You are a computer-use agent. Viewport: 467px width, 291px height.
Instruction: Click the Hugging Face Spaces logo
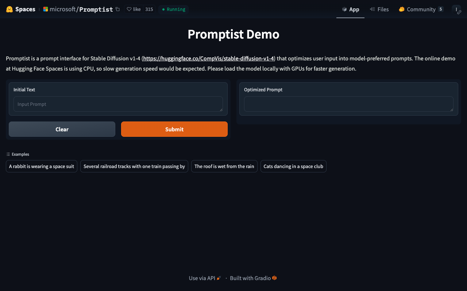(x=9, y=9)
